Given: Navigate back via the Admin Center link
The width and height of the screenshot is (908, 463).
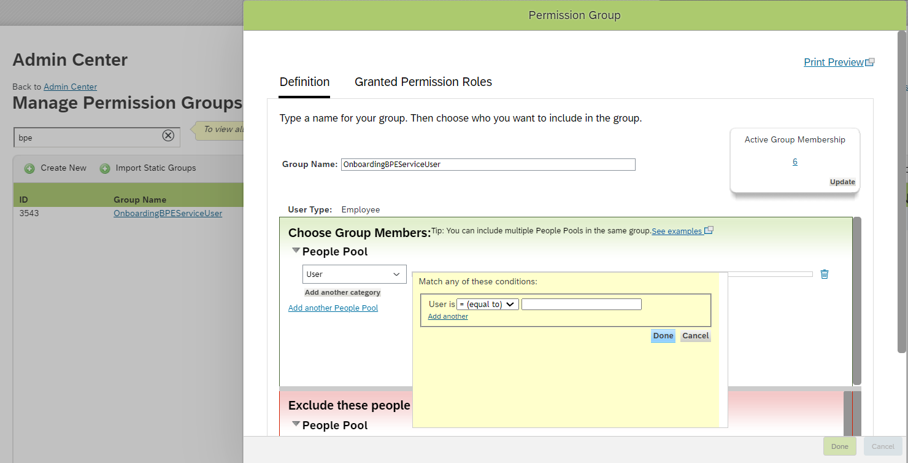Looking at the screenshot, I should tap(70, 87).
